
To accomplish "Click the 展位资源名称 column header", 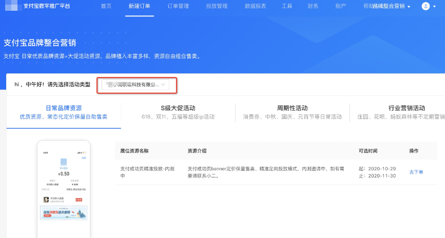I will 134,151.
